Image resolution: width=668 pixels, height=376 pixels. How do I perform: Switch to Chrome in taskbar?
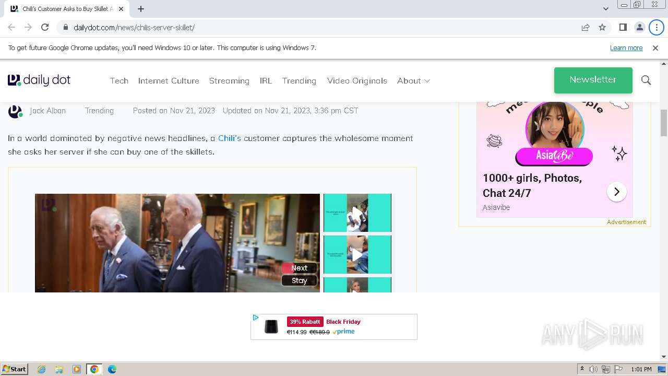(x=94, y=369)
